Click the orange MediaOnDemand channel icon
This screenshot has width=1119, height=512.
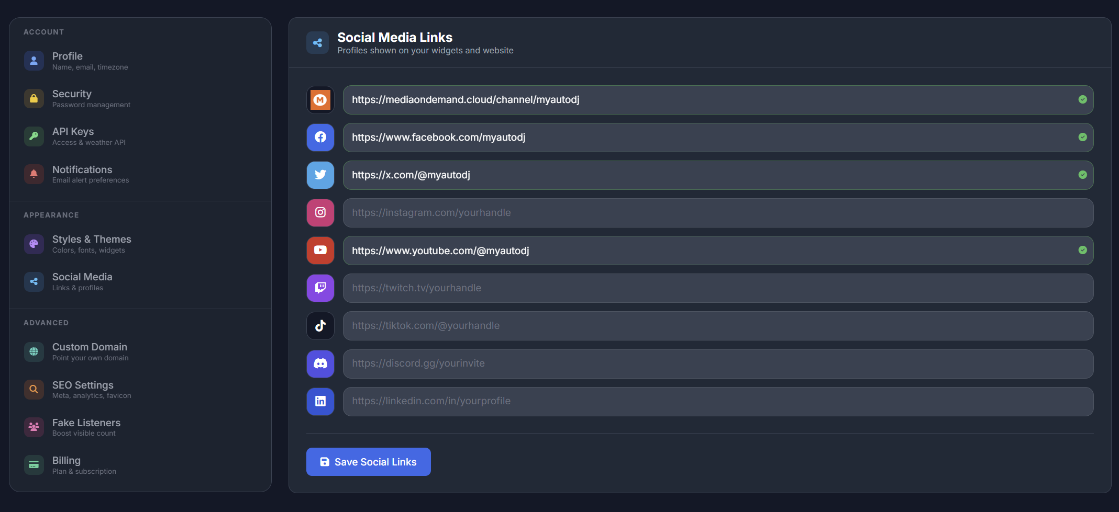pos(320,99)
